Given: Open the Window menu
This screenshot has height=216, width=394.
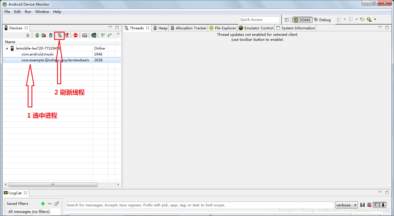Looking at the screenshot, I should pyautogui.click(x=42, y=12).
